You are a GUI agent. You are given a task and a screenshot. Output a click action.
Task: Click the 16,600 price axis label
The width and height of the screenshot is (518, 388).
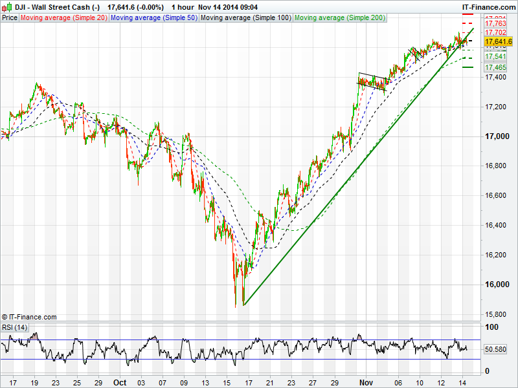495,196
